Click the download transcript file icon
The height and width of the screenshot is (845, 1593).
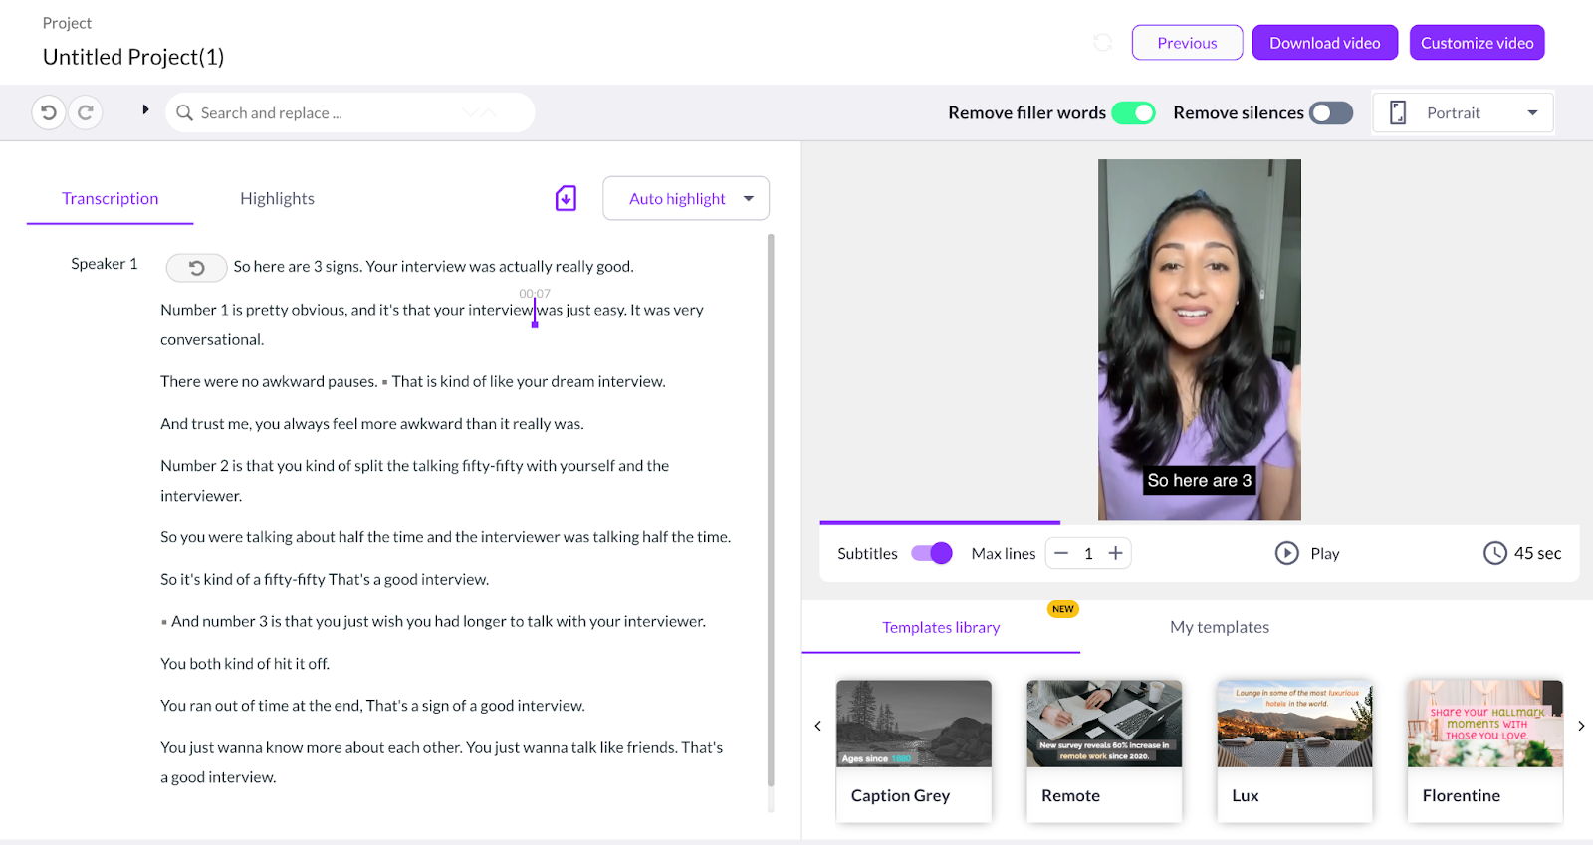pos(566,198)
